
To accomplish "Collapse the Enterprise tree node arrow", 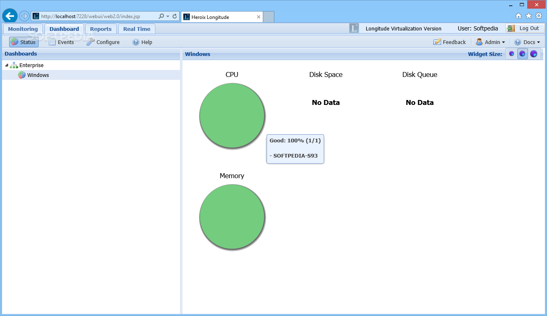I will click(x=6, y=65).
